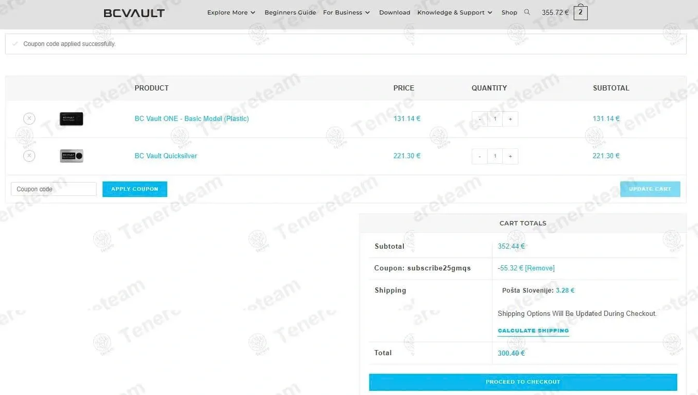Focus quantity field for BC Vault Quicksilver
Screen dimensions: 698x395
coord(495,156)
